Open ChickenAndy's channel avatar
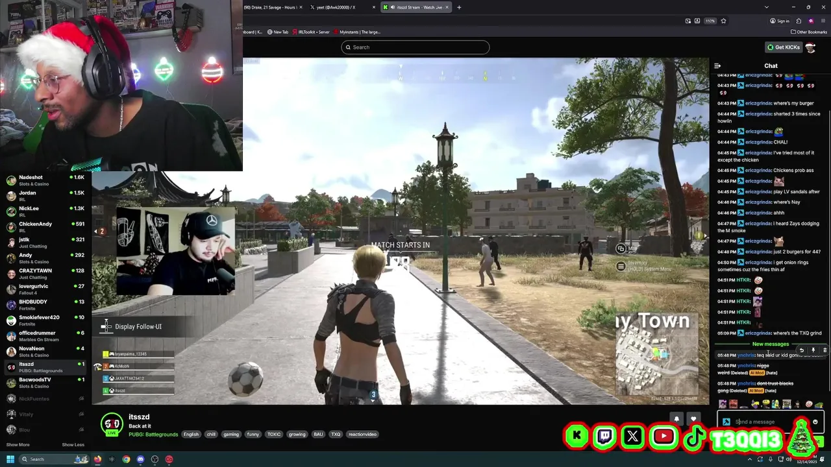Screen dimensions: 831x467 [11, 227]
